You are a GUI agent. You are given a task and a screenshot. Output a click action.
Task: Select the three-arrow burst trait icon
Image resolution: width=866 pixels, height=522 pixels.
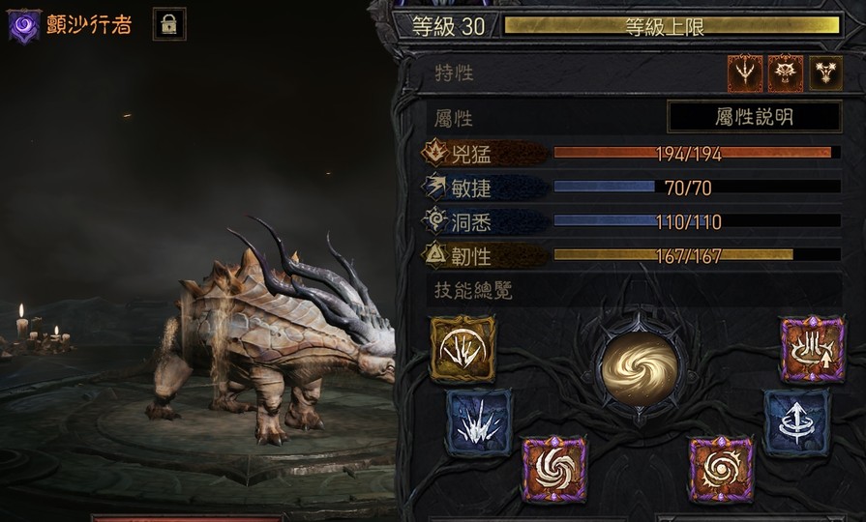[x=826, y=72]
